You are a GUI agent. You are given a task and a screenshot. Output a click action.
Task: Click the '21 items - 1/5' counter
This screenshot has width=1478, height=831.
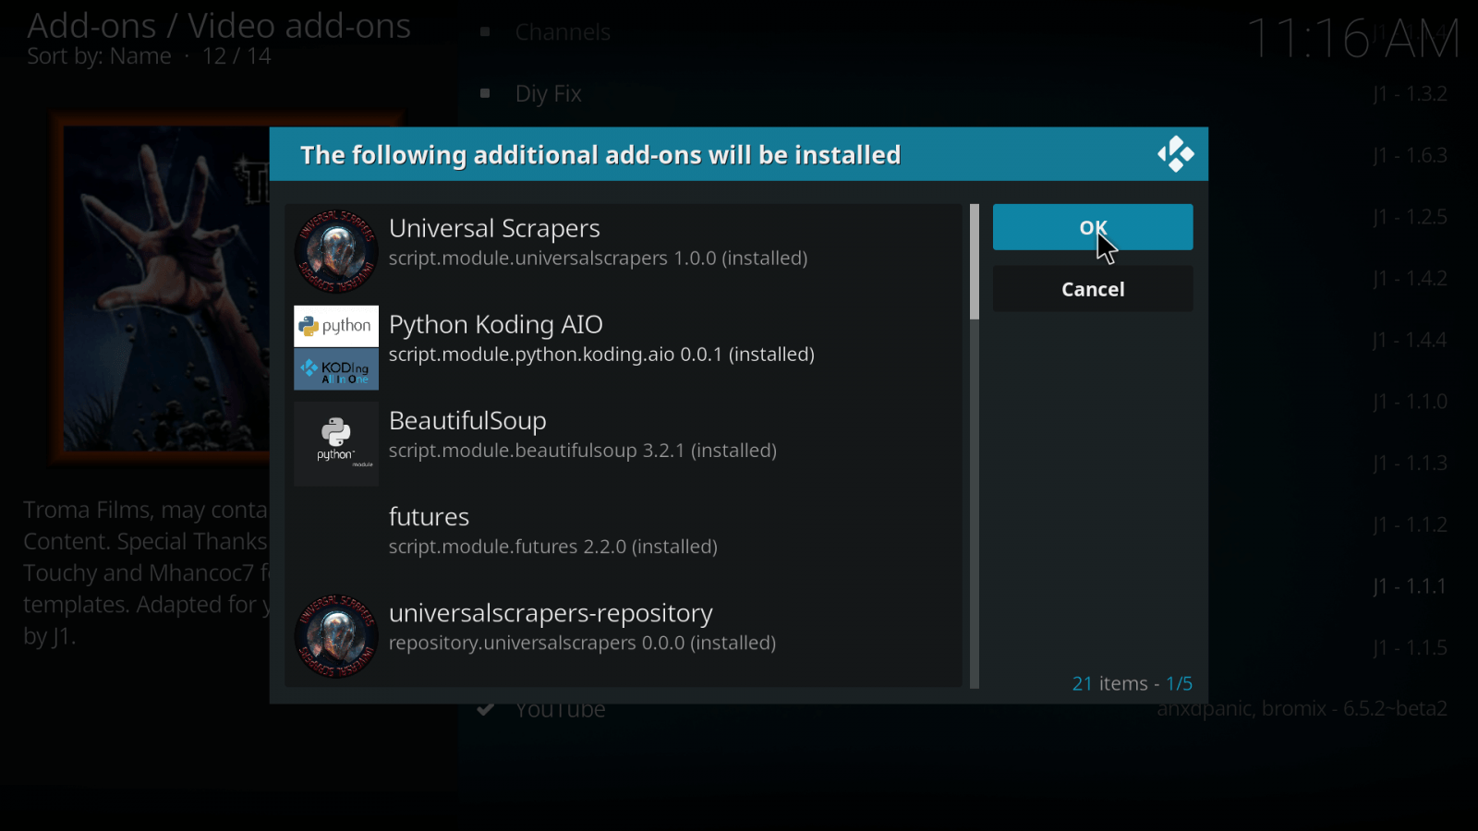[x=1132, y=683]
